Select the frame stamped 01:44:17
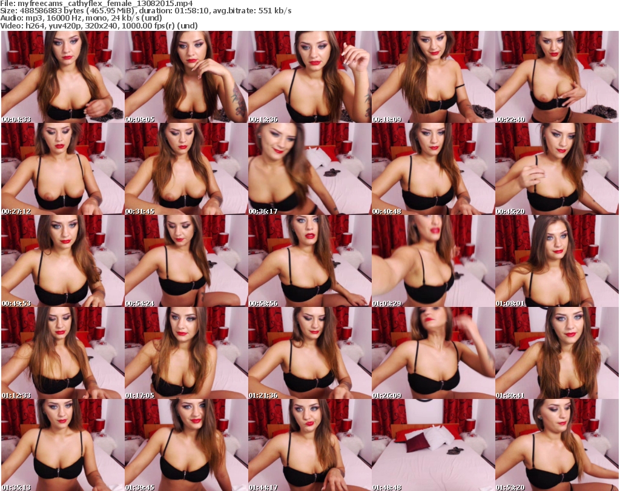 pos(309,445)
